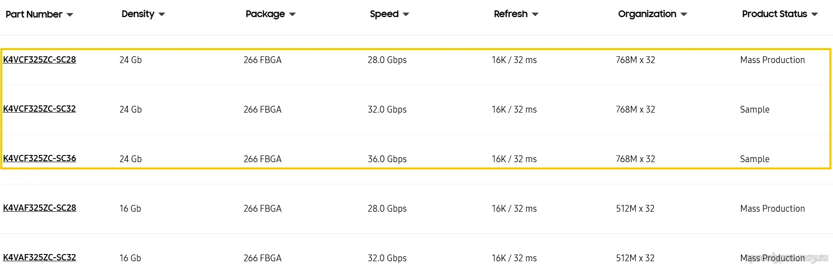Image resolution: width=833 pixels, height=268 pixels.
Task: Open part K4VCF325ZC-SC28 link
Action: 40,59
